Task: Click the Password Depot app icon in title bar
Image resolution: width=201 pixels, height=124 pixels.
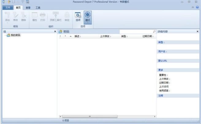Action: (4, 2)
